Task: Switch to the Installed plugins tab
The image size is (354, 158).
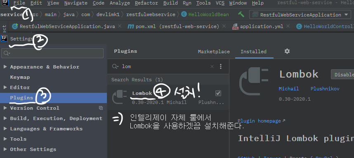Action: (x=253, y=52)
